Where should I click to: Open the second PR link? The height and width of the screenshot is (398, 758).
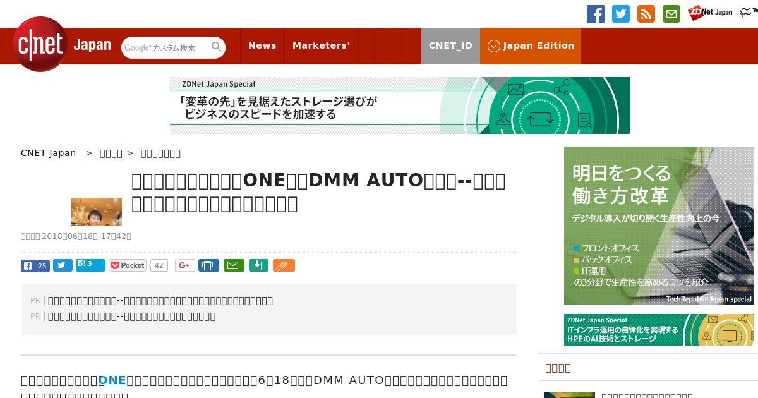pyautogui.click(x=132, y=317)
